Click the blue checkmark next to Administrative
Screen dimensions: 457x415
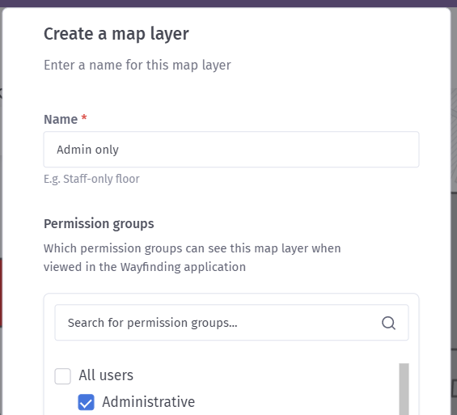86,402
